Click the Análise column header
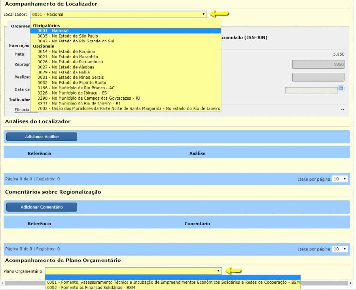The width and height of the screenshot is (356, 290). 197,154
